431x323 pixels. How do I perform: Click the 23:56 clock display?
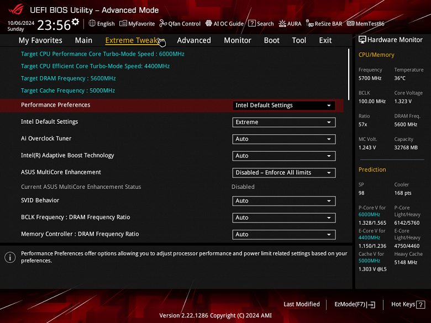click(54, 25)
